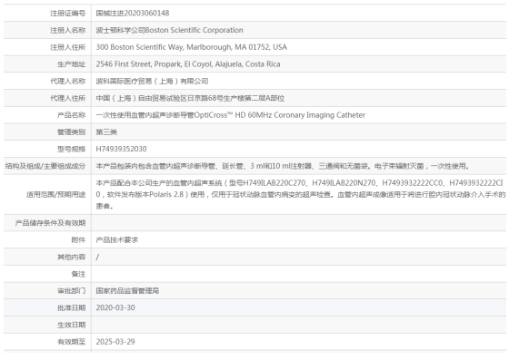Click the 附件 label
The width and height of the screenshot is (509, 360).
click(78, 240)
